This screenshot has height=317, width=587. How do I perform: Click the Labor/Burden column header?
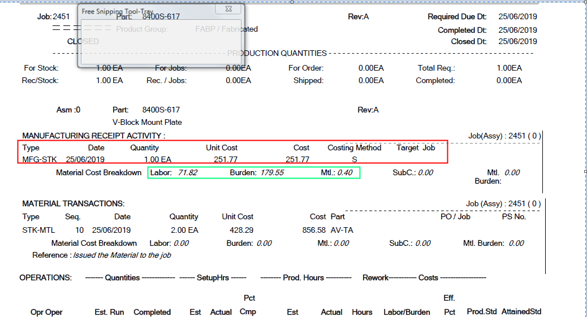[x=407, y=312]
